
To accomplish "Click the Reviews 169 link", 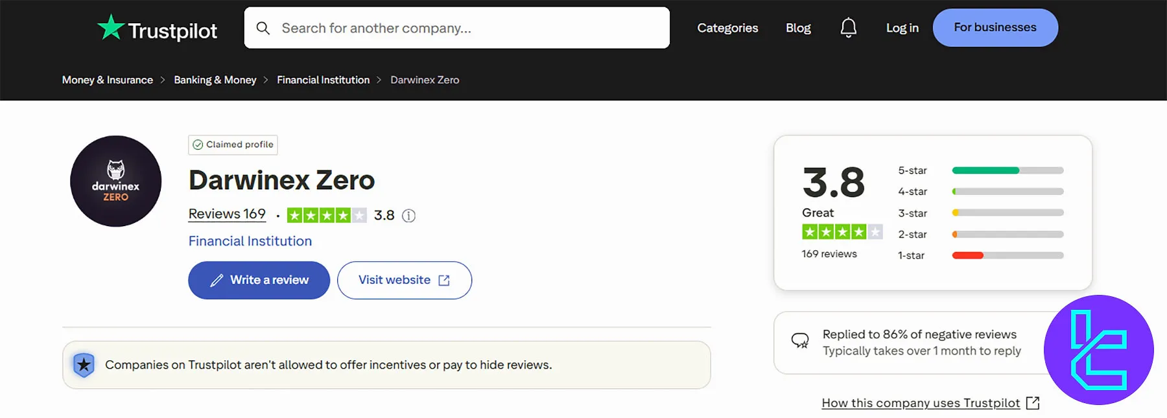I will point(227,214).
